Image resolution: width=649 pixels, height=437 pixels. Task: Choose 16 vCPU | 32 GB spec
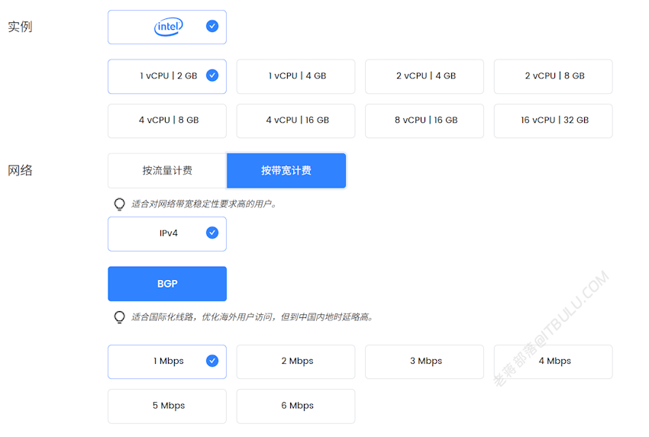553,120
